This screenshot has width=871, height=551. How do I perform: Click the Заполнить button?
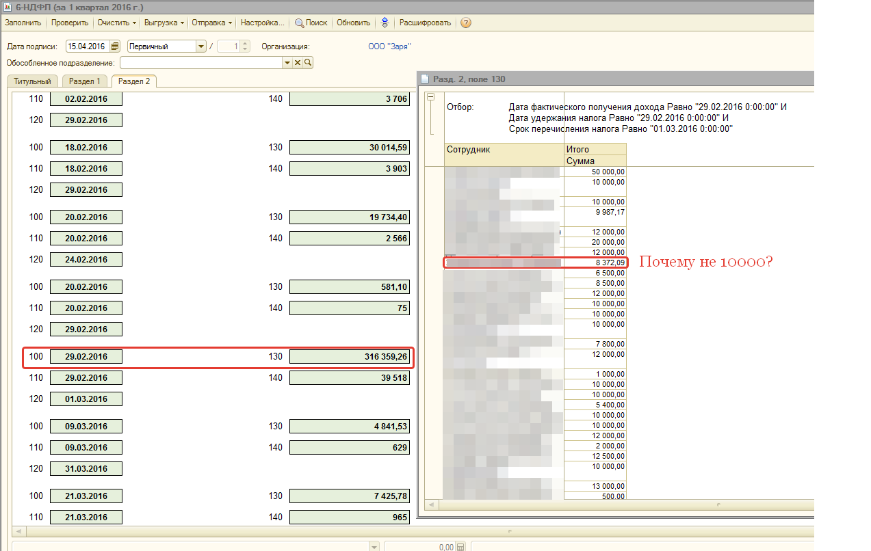click(x=23, y=23)
